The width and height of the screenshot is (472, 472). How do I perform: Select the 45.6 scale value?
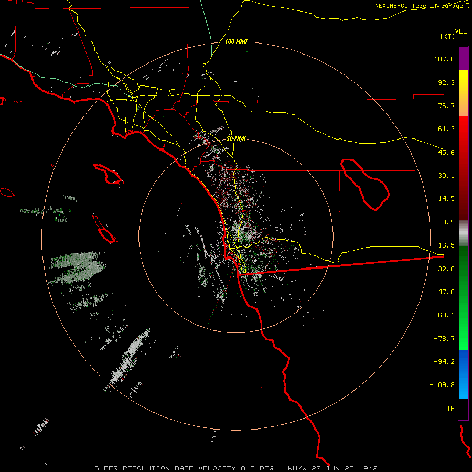[446, 152]
